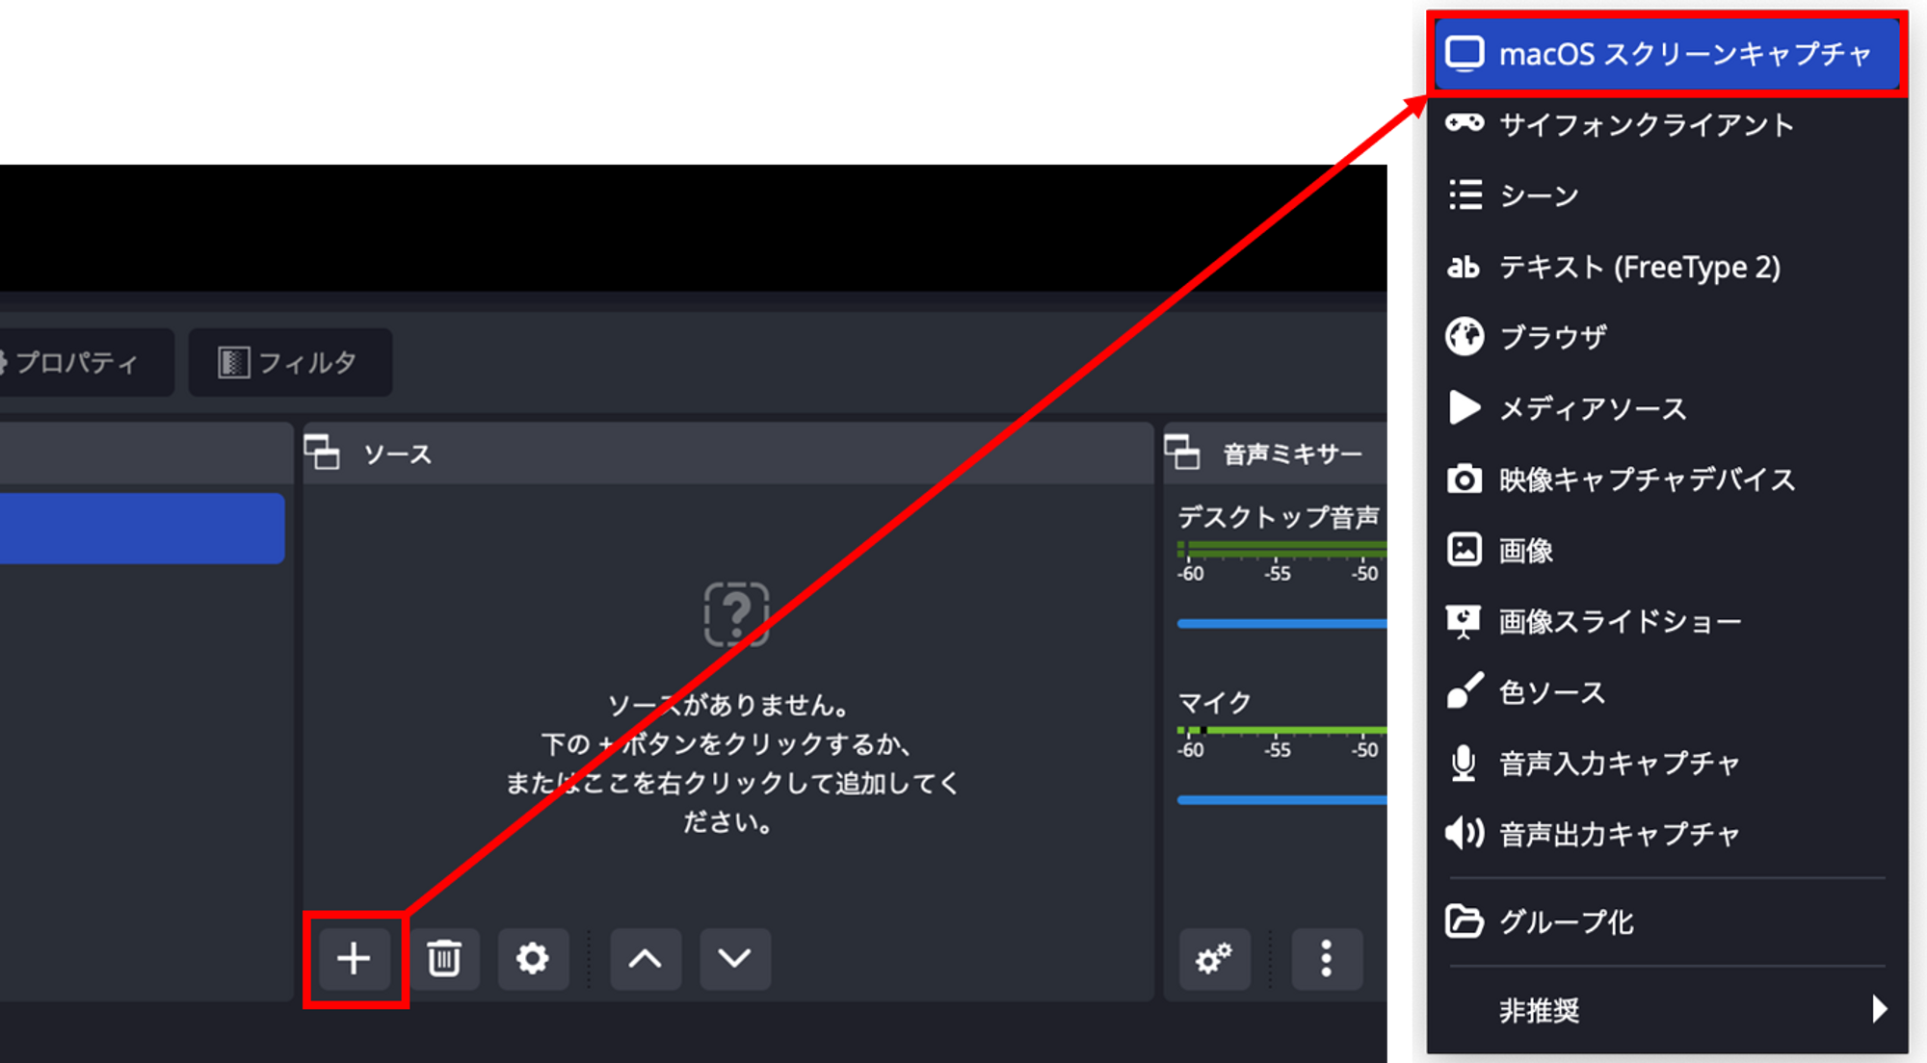1927x1063 pixels.
Task: Move source down with the down arrow
Action: tap(735, 958)
